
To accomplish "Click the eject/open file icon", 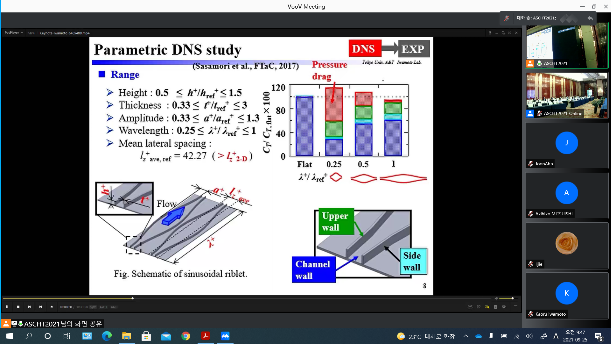I will tap(52, 307).
